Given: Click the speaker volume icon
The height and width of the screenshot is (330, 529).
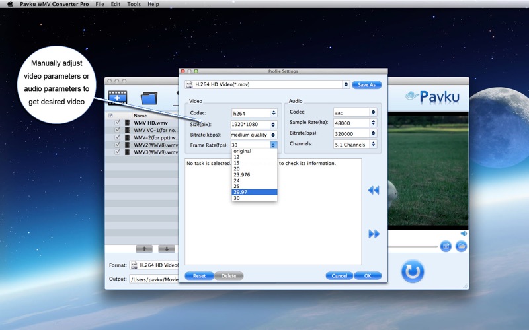Looking at the screenshot, I should (x=464, y=234).
